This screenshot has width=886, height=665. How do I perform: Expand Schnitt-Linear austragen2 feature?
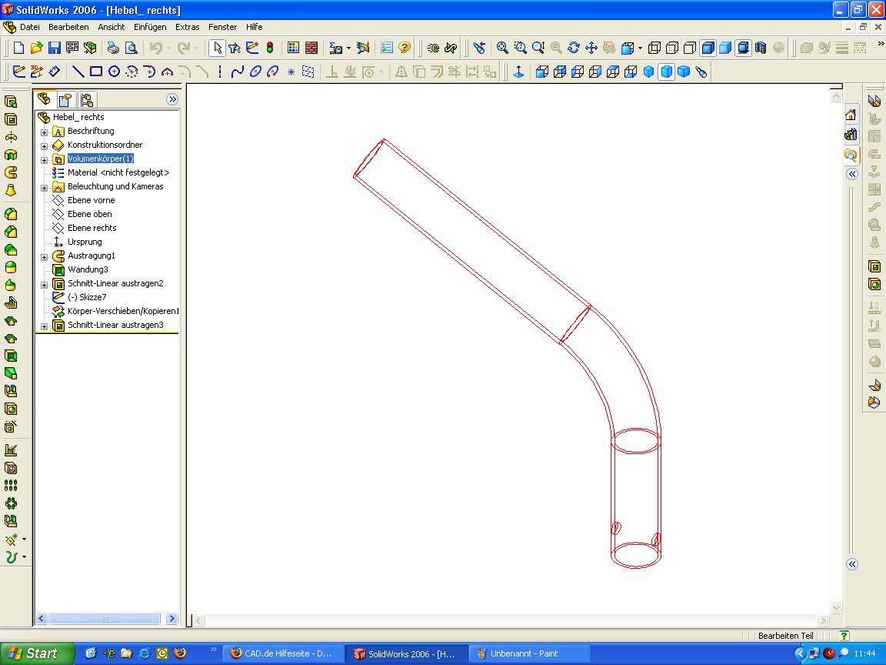click(x=44, y=285)
